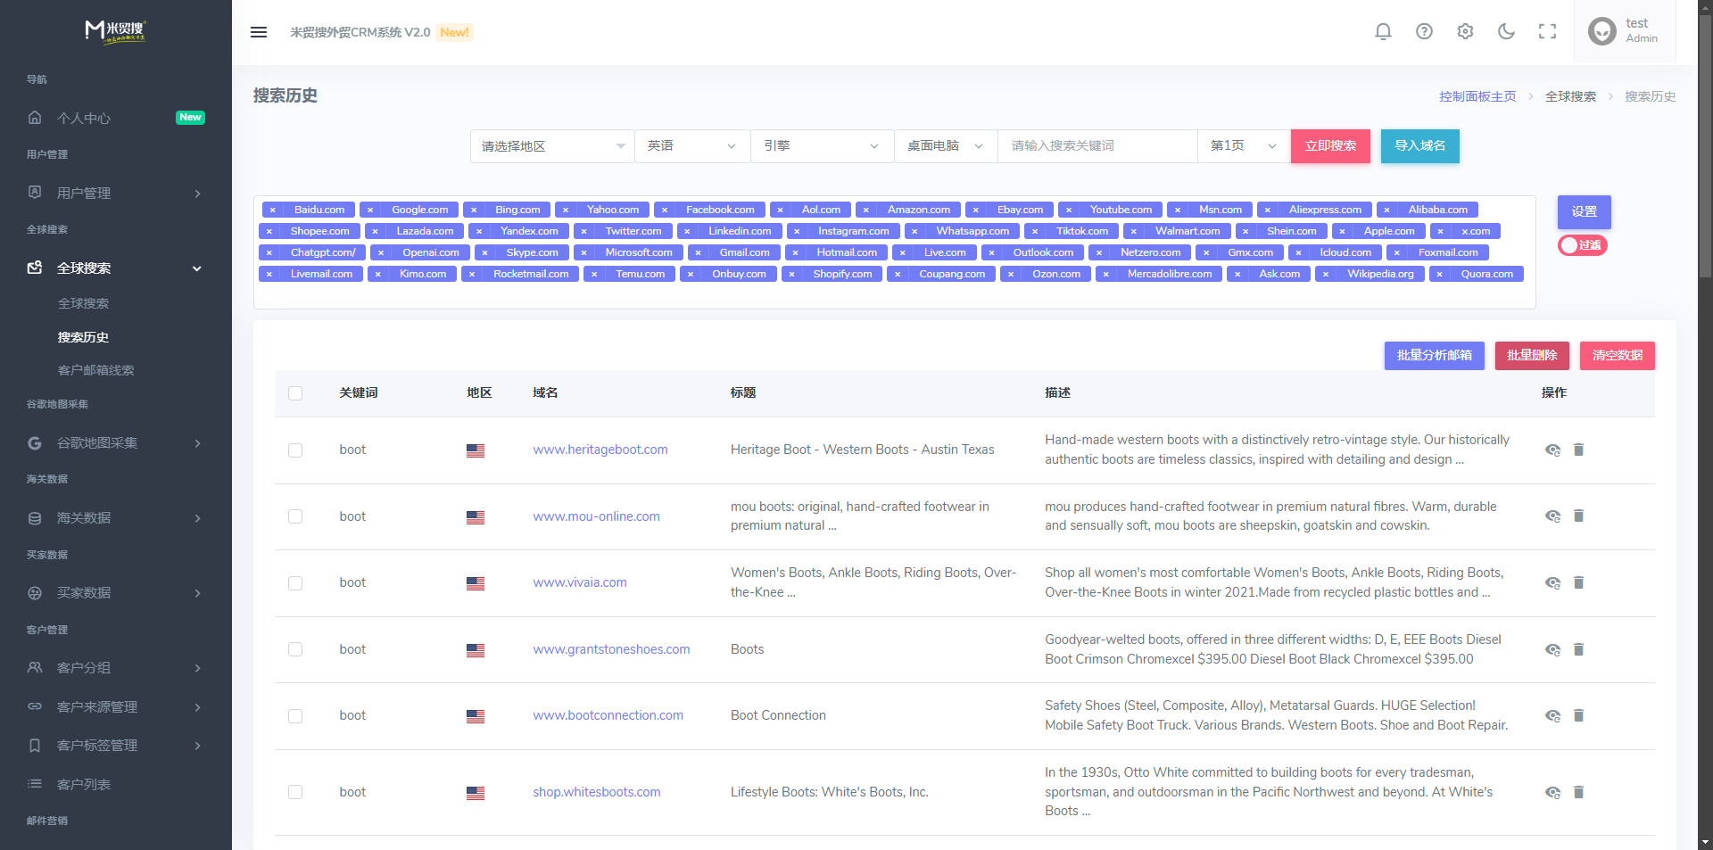Click 批量删除 button
1713x850 pixels.
click(1532, 356)
